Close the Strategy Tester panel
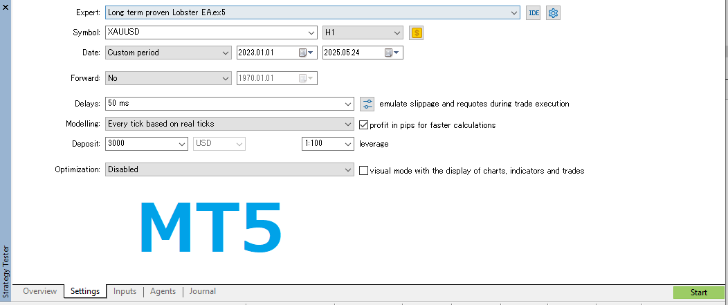 click(x=5, y=7)
